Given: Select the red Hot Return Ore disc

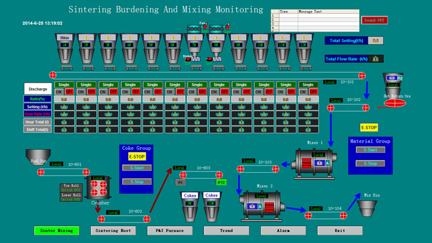Looking at the screenshot, I should [395, 103].
